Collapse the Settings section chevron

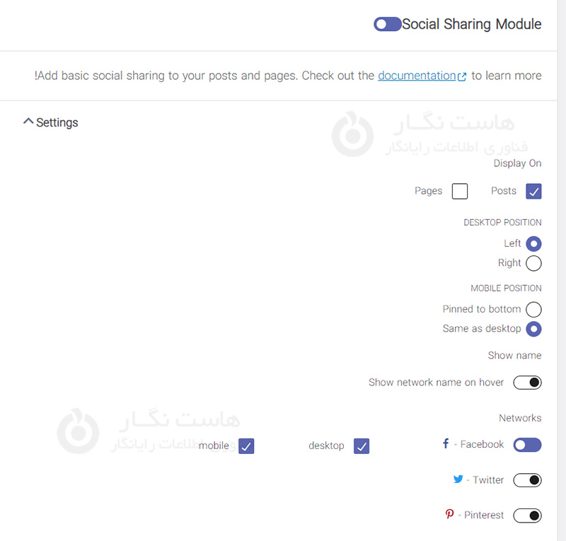pos(28,122)
